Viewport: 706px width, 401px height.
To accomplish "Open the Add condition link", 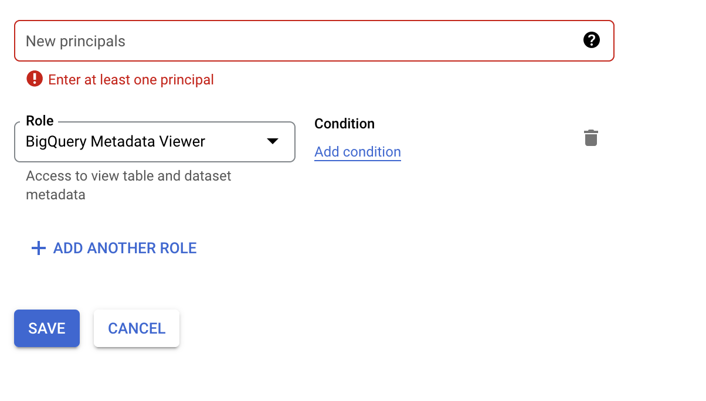I will [358, 152].
